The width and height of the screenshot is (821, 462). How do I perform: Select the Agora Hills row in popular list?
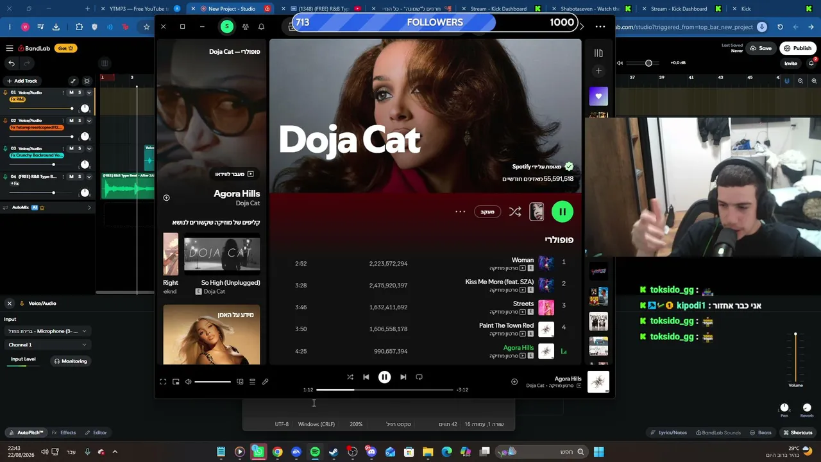coord(425,351)
